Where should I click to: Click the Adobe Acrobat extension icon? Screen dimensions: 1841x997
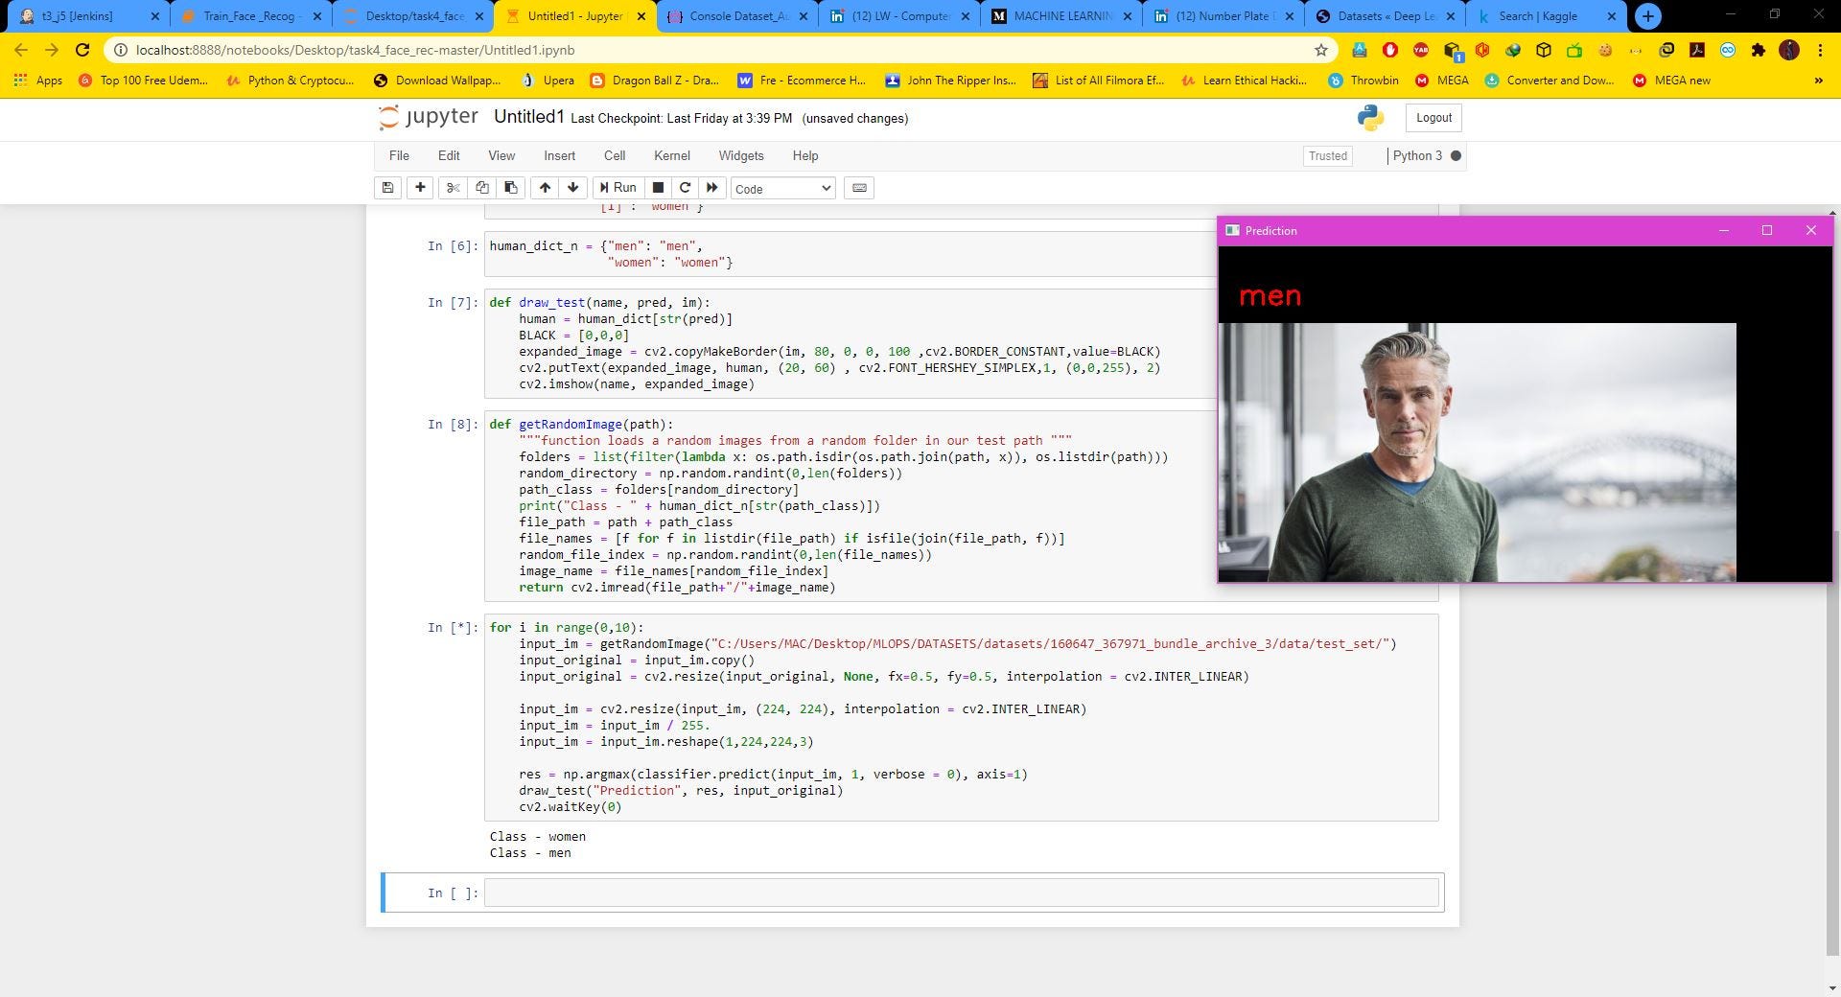(1696, 50)
